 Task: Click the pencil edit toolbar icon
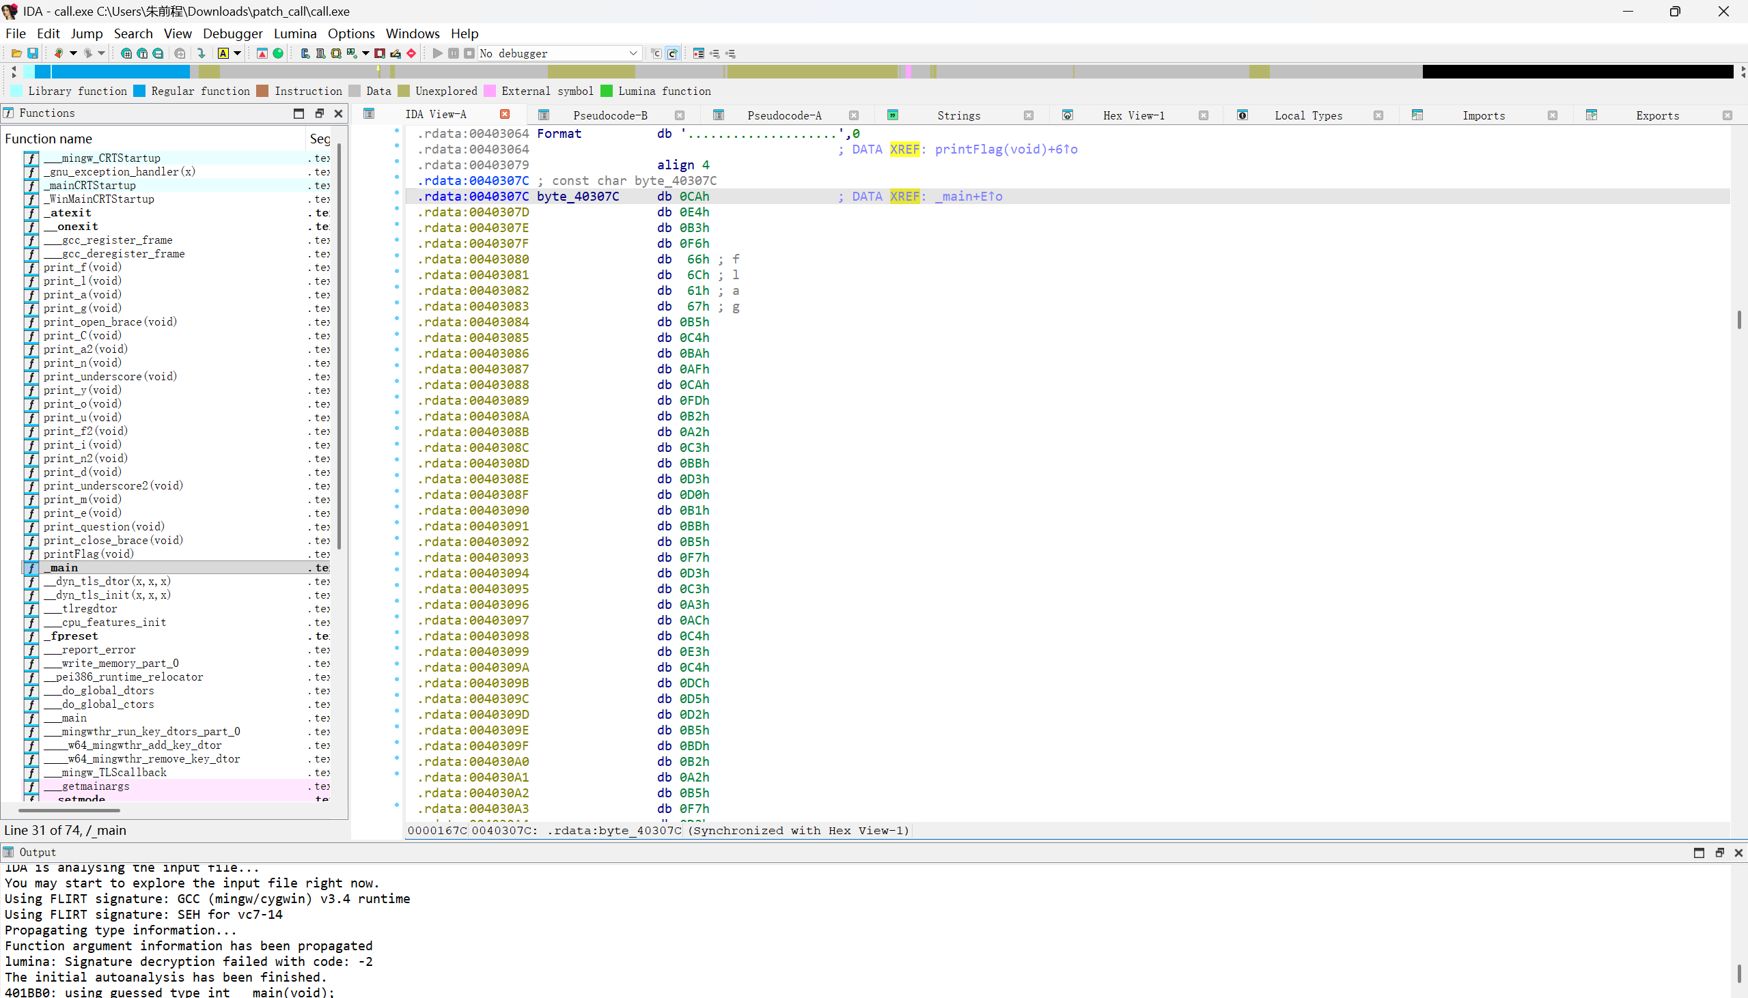click(x=396, y=53)
